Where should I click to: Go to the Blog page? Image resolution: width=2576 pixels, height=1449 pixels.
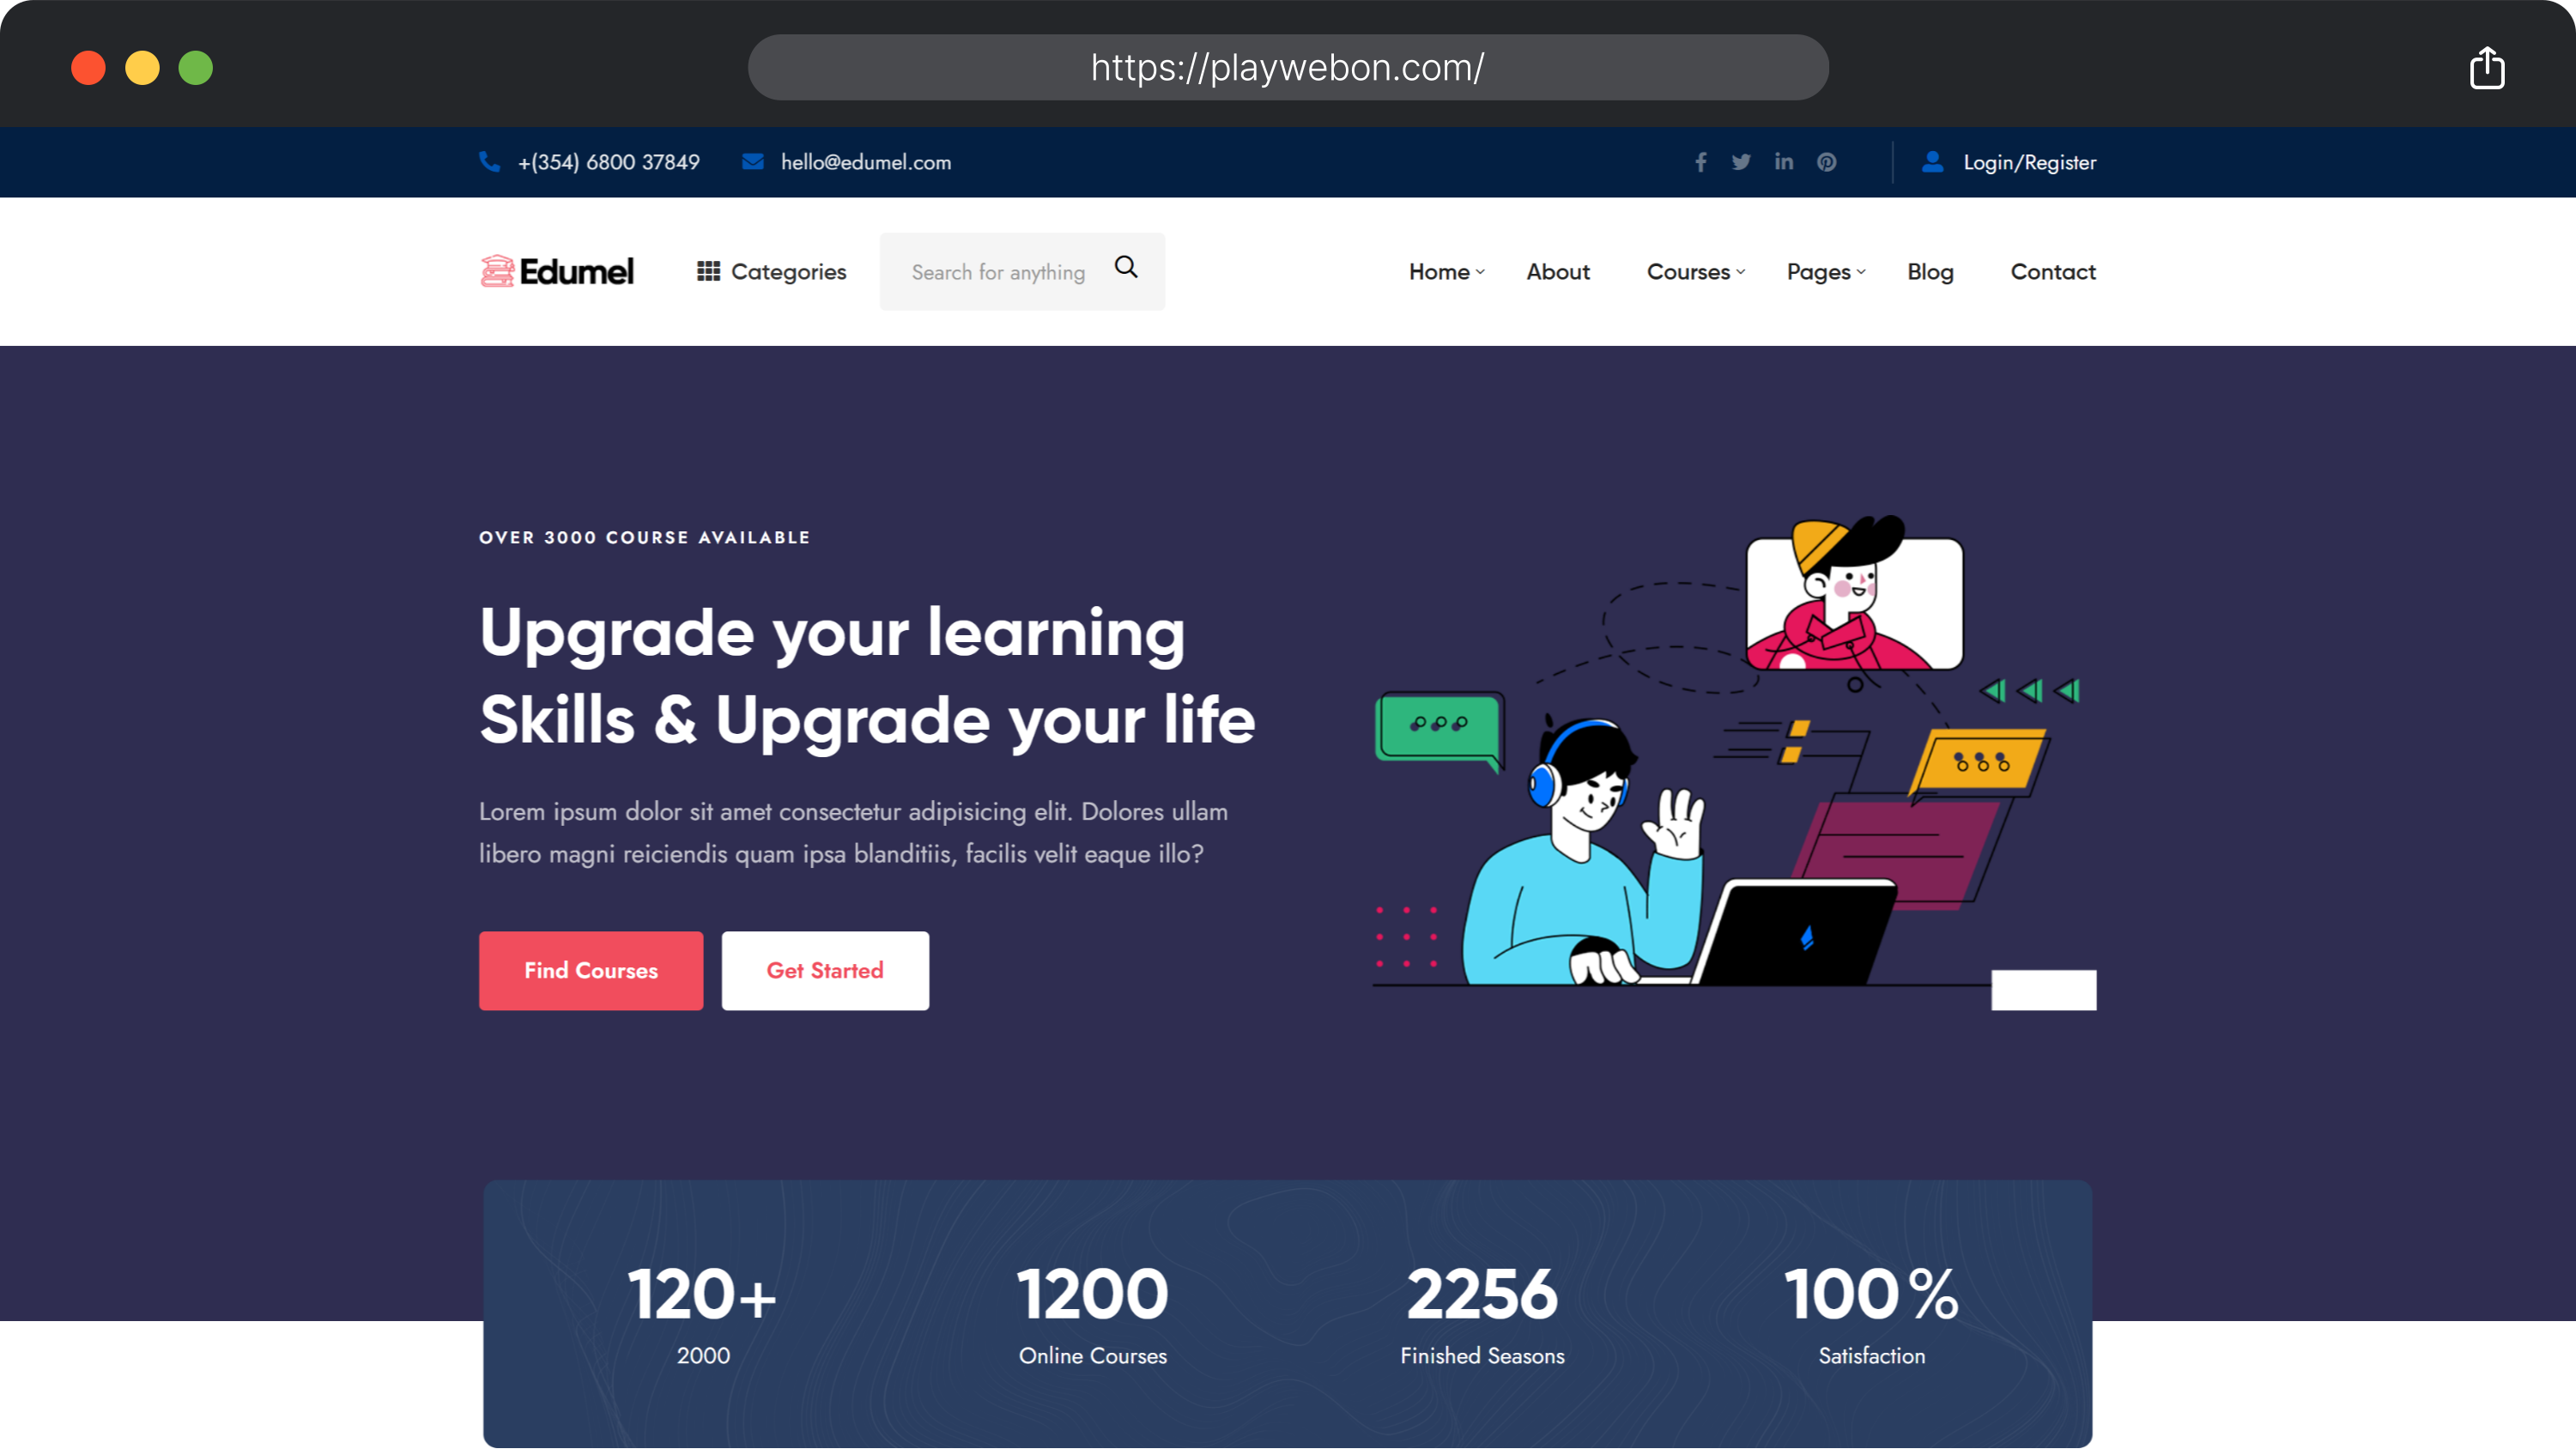point(1930,272)
